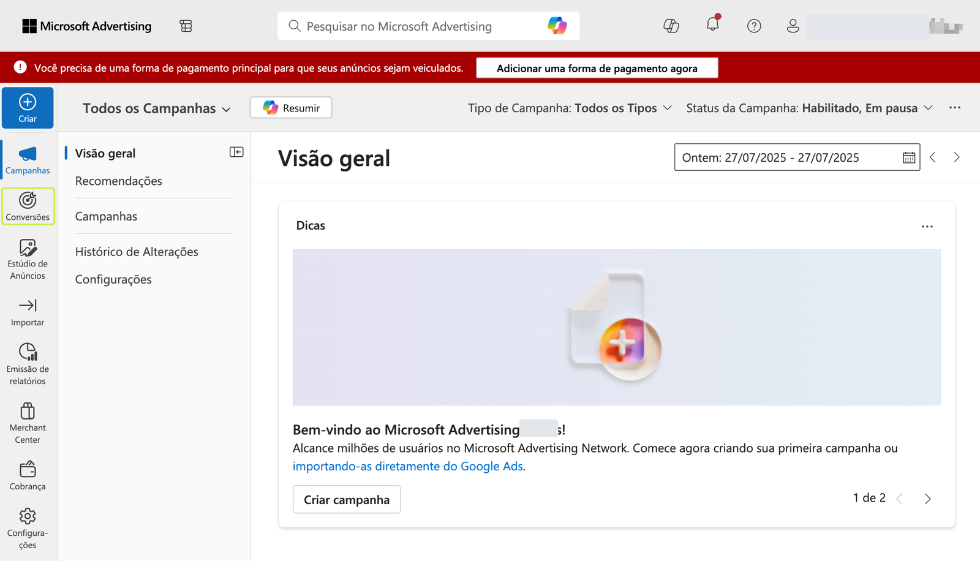The width and height of the screenshot is (980, 561).
Task: Select Campanhas in the side menu
Action: [x=106, y=216]
